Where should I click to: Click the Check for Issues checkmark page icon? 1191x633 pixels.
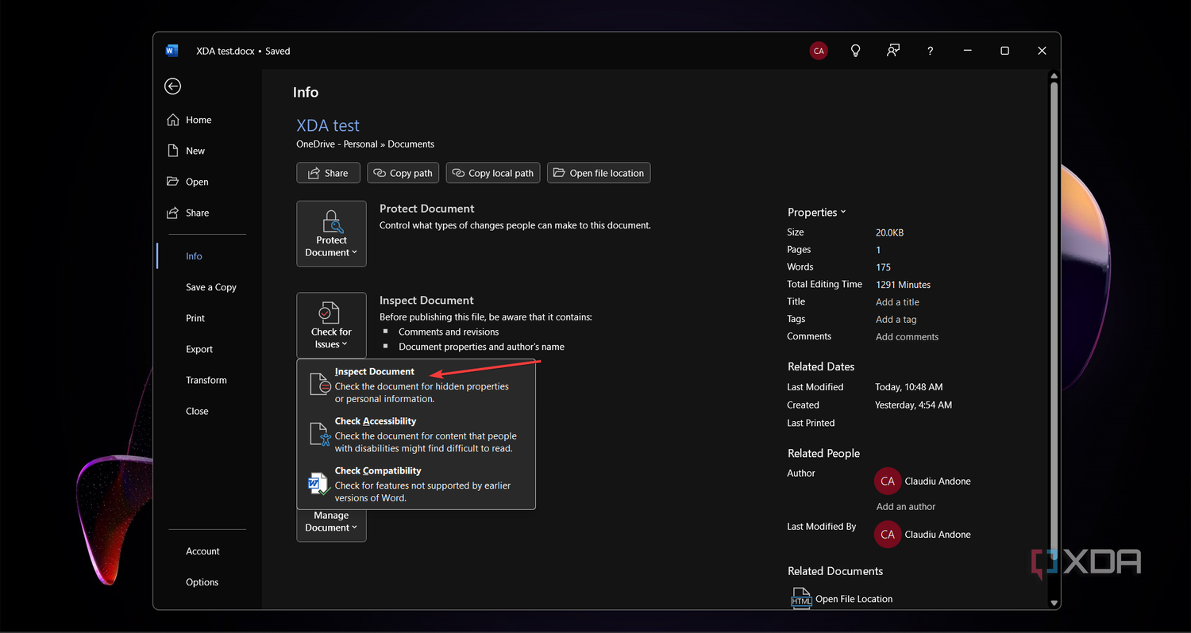pyautogui.click(x=328, y=313)
